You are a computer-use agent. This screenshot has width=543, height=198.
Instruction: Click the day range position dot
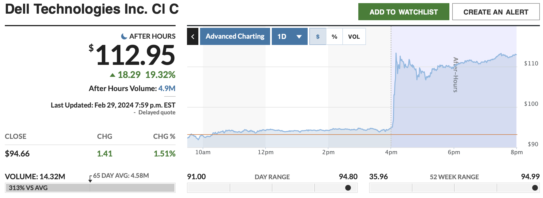click(x=348, y=188)
